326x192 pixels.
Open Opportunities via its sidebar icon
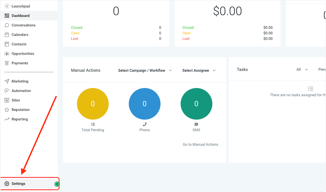(7, 54)
